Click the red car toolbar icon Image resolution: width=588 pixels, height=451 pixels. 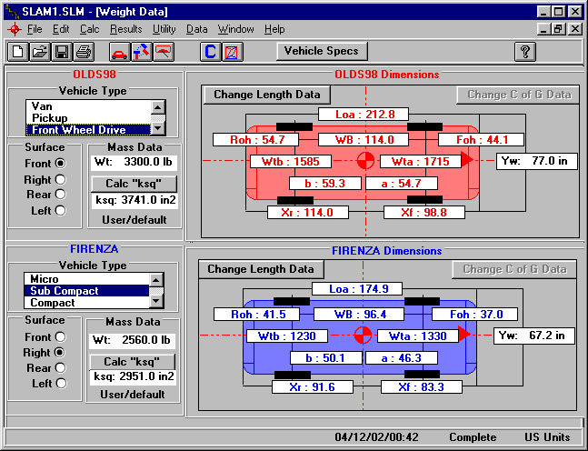tap(119, 52)
